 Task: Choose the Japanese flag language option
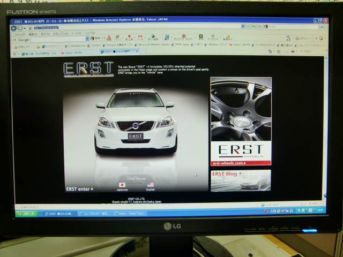(122, 186)
